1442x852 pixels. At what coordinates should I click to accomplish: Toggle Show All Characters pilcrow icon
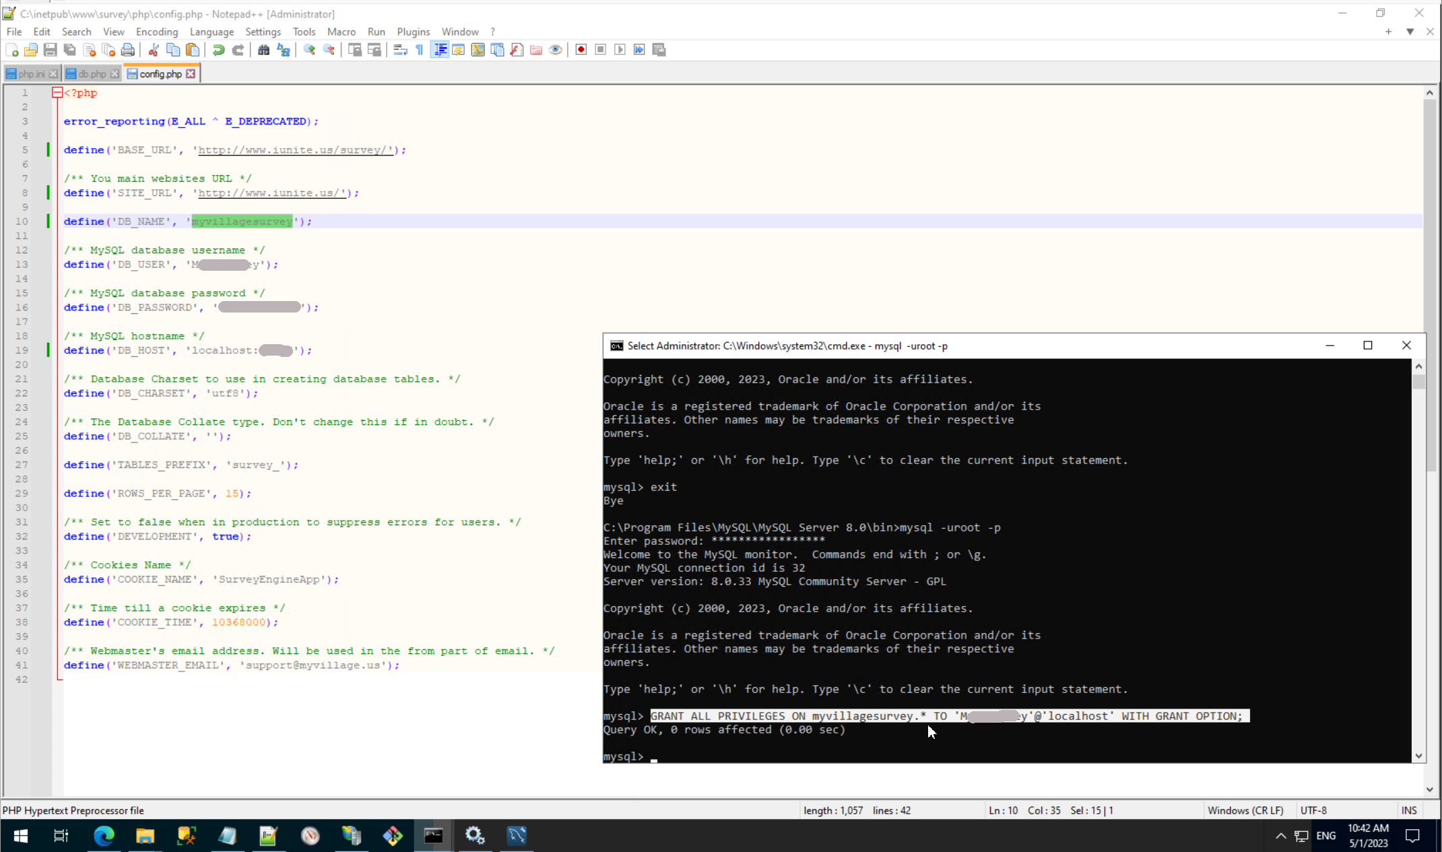[420, 50]
